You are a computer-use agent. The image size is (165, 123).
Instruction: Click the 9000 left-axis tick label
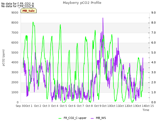(x=15, y=13)
